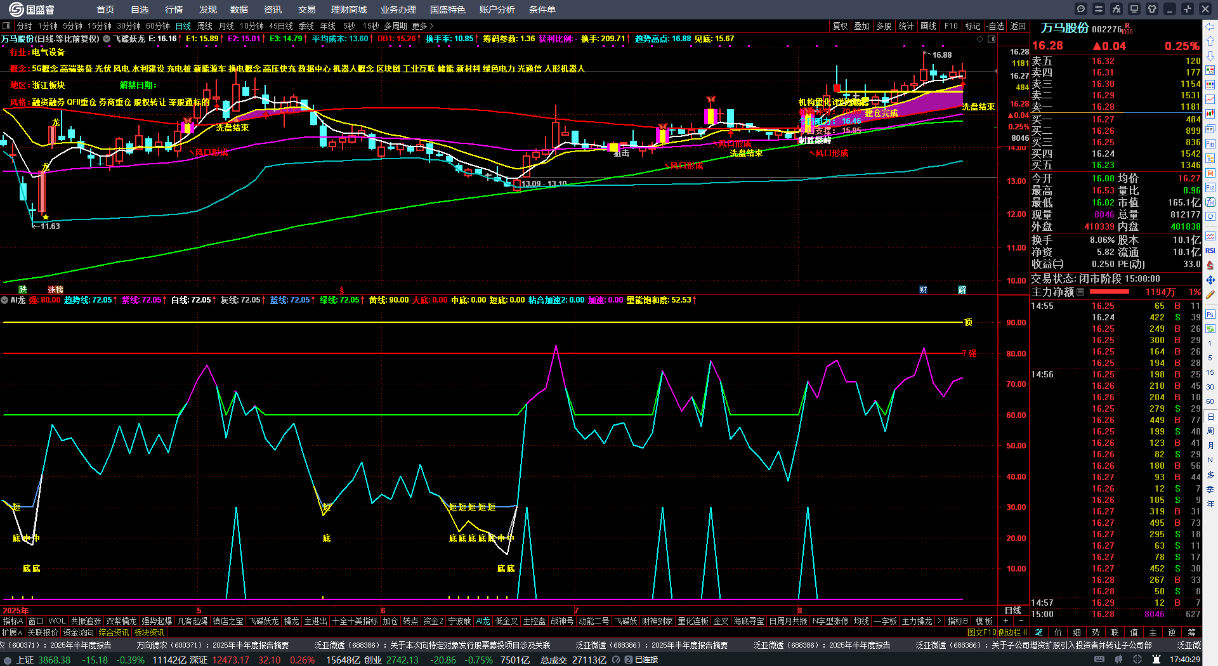Click the diamond icon at chart top right
Image resolution: width=1218 pixels, height=666 pixels.
pos(980,39)
